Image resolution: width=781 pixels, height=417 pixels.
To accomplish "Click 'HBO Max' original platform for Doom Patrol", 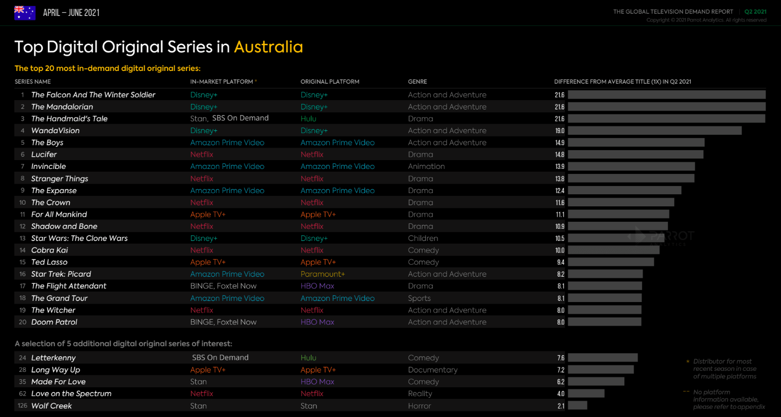I will pos(317,322).
